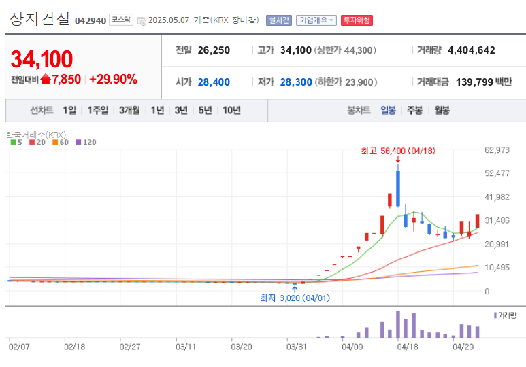Image resolution: width=526 pixels, height=367 pixels.
Task: Switch to the 3개월 chart period
Action: pyautogui.click(x=129, y=110)
